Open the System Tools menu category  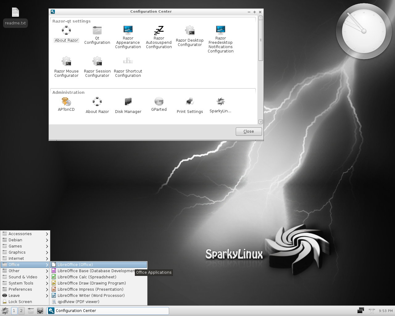coord(25,283)
